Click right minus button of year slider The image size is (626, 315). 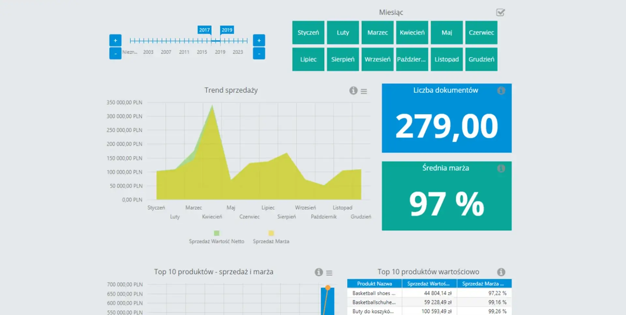(259, 53)
